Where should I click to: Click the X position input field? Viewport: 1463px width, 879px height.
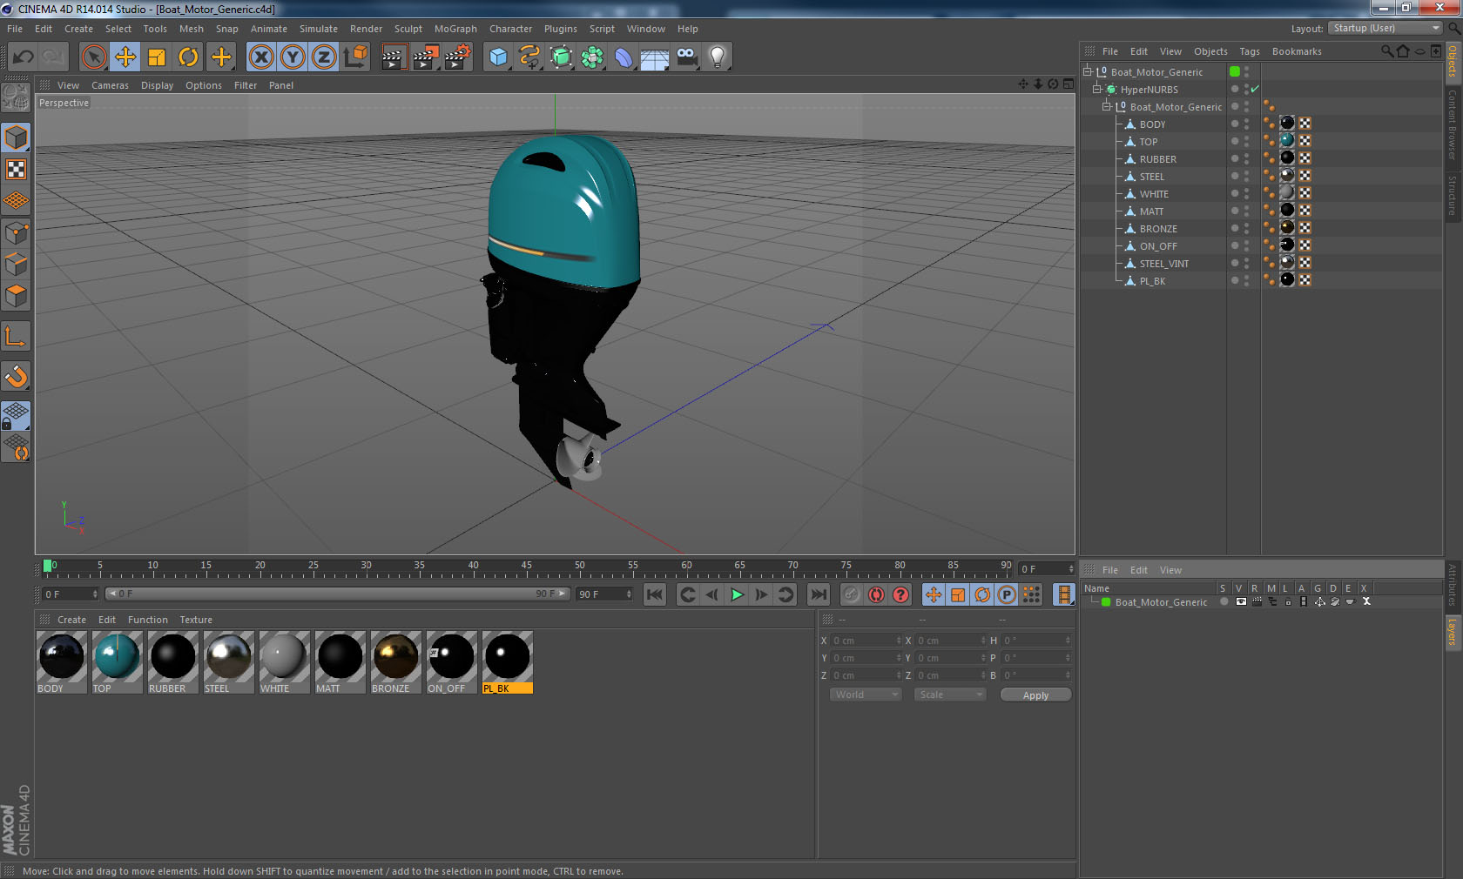866,641
